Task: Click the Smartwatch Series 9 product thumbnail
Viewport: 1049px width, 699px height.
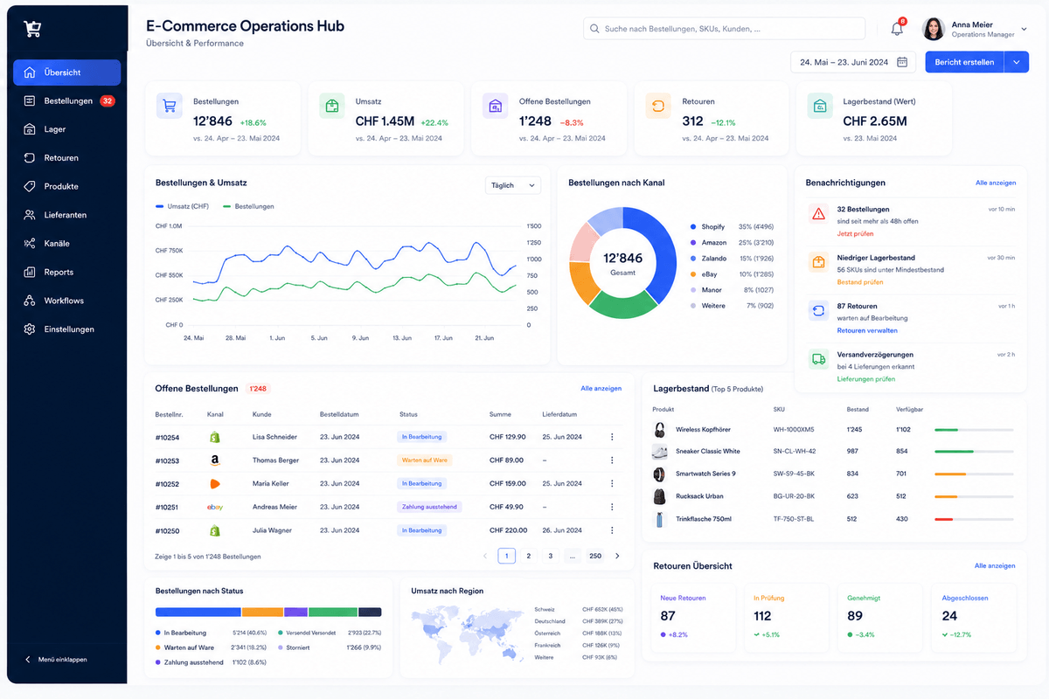Action: (659, 474)
